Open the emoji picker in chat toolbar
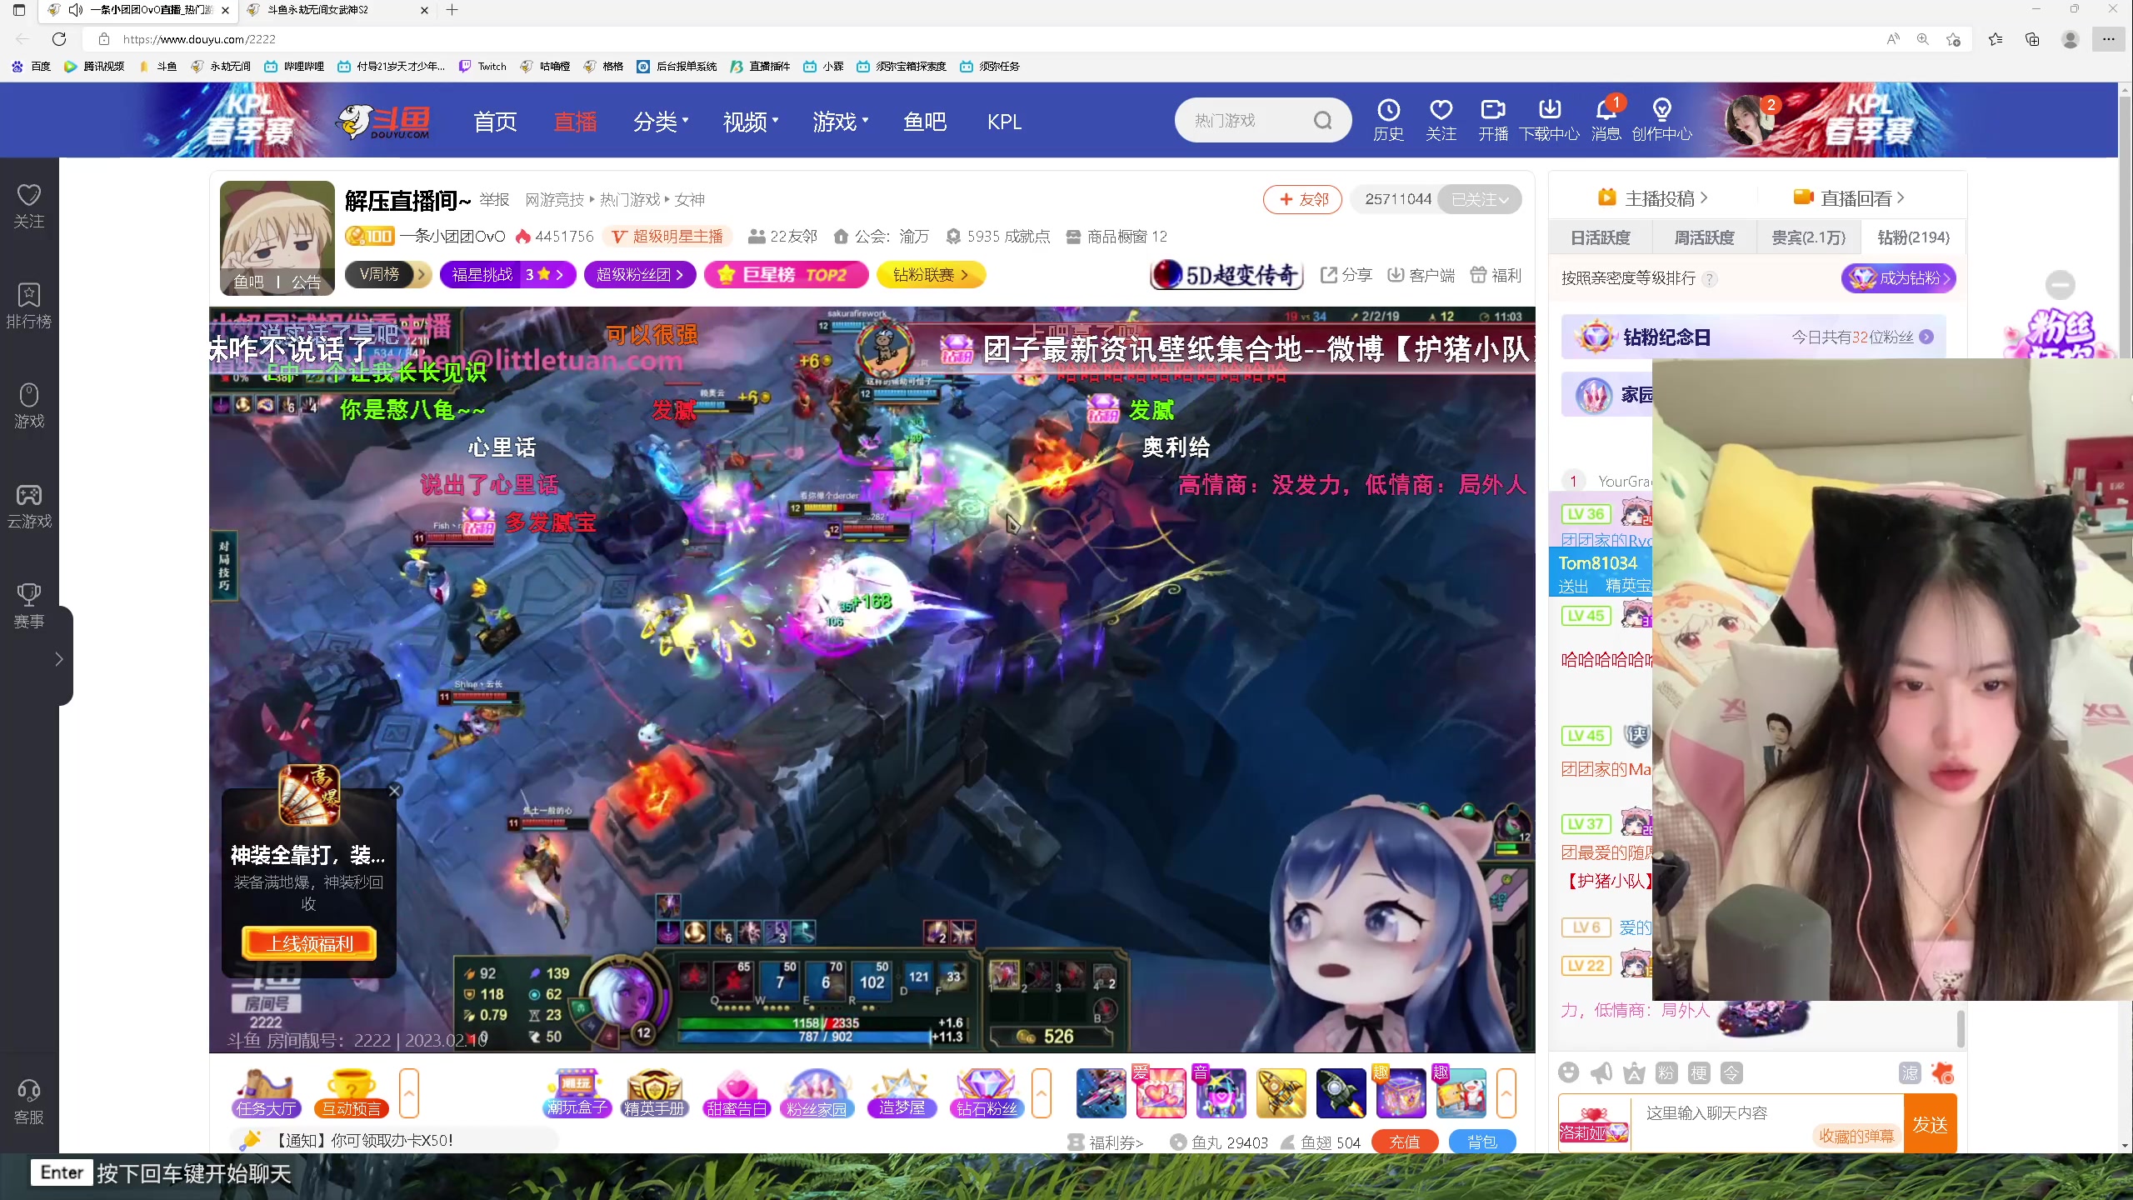This screenshot has height=1200, width=2133. (1569, 1073)
